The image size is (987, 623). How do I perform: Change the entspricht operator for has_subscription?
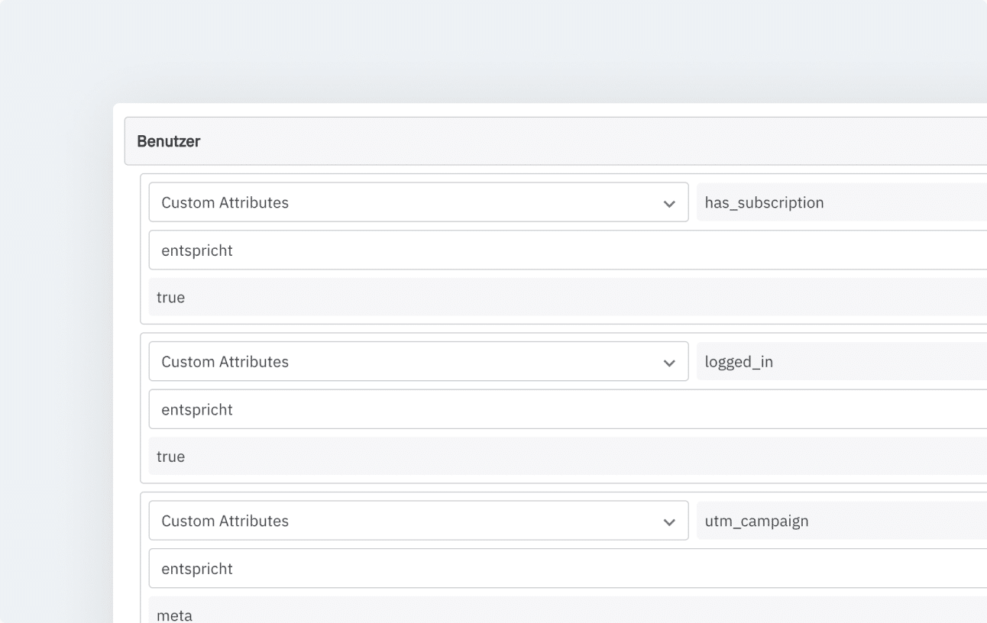[565, 250]
